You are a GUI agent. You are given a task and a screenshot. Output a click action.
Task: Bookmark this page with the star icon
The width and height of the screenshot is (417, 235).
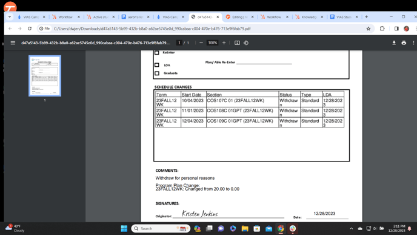369,29
